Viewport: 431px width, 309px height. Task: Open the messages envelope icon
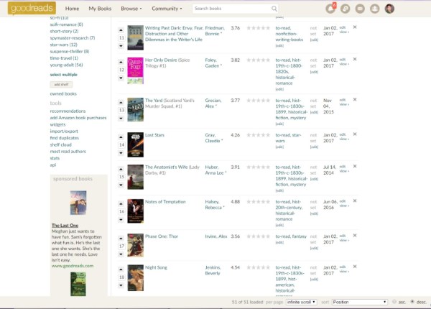click(x=360, y=9)
